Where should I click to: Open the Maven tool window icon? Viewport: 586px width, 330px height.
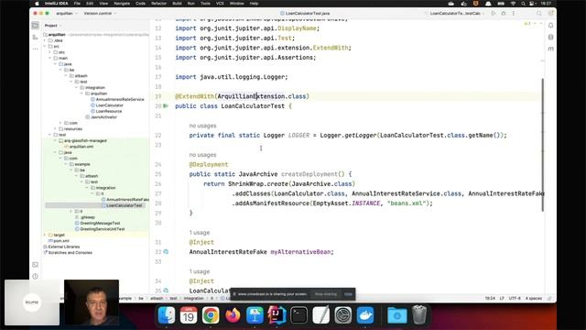(x=550, y=49)
